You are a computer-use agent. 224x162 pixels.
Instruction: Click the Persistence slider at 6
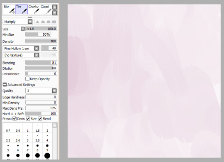coord(41,74)
